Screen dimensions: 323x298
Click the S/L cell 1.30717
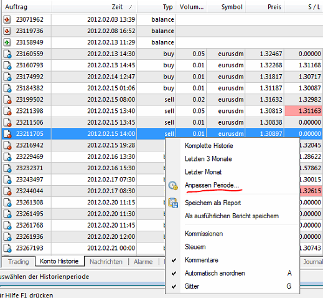310,77
